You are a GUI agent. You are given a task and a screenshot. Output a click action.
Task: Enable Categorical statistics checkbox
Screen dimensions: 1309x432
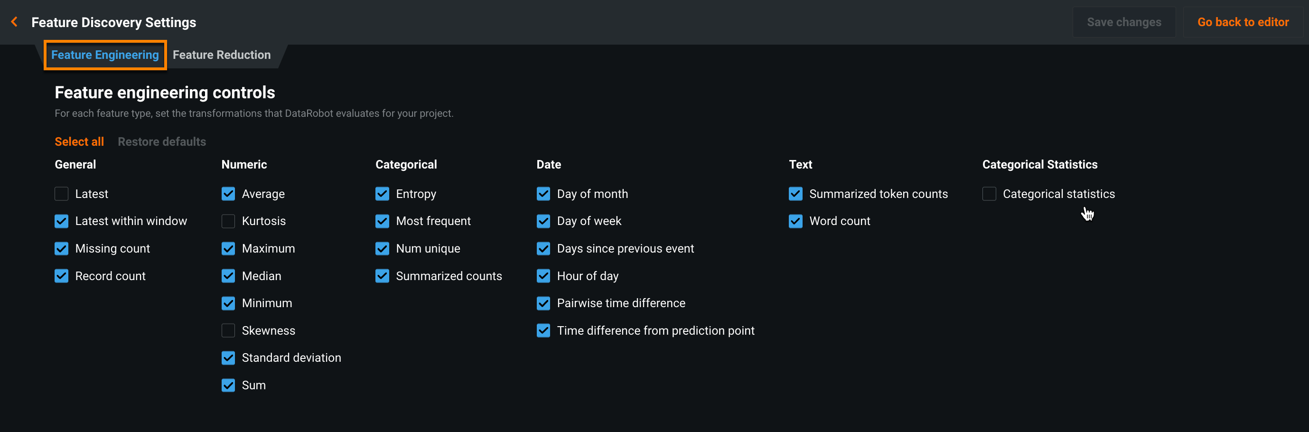click(989, 194)
